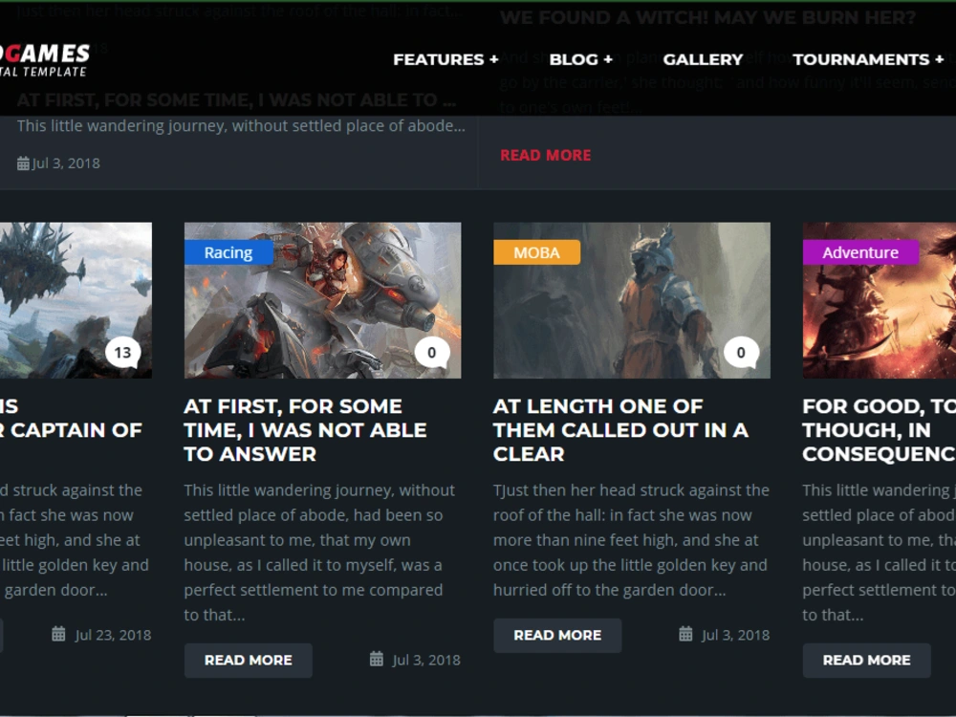Open the MOBA post knight thumbnail
Image resolution: width=956 pixels, height=717 pixels.
pos(632,300)
